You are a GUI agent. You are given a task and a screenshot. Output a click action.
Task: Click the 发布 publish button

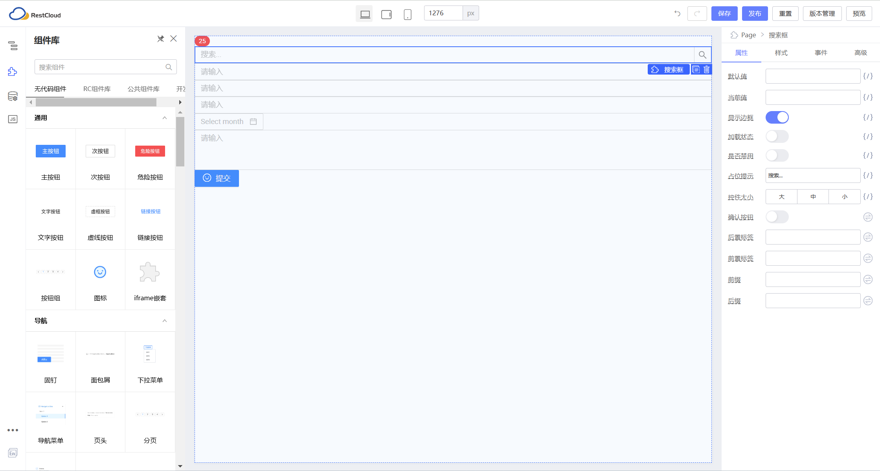755,14
